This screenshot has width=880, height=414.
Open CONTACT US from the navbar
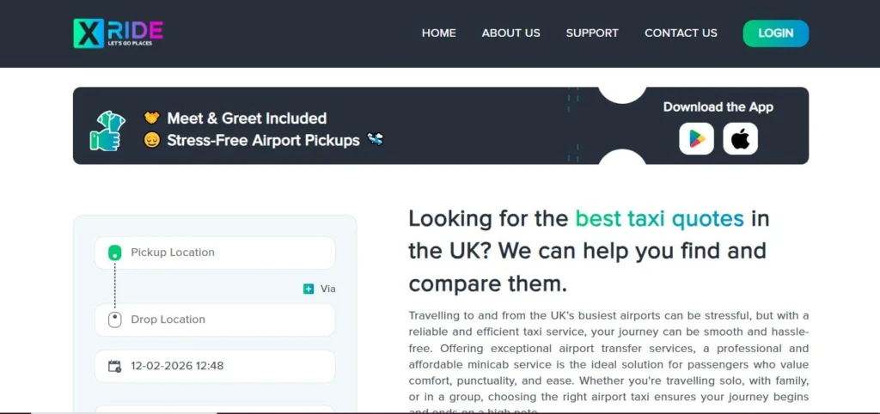click(x=681, y=33)
